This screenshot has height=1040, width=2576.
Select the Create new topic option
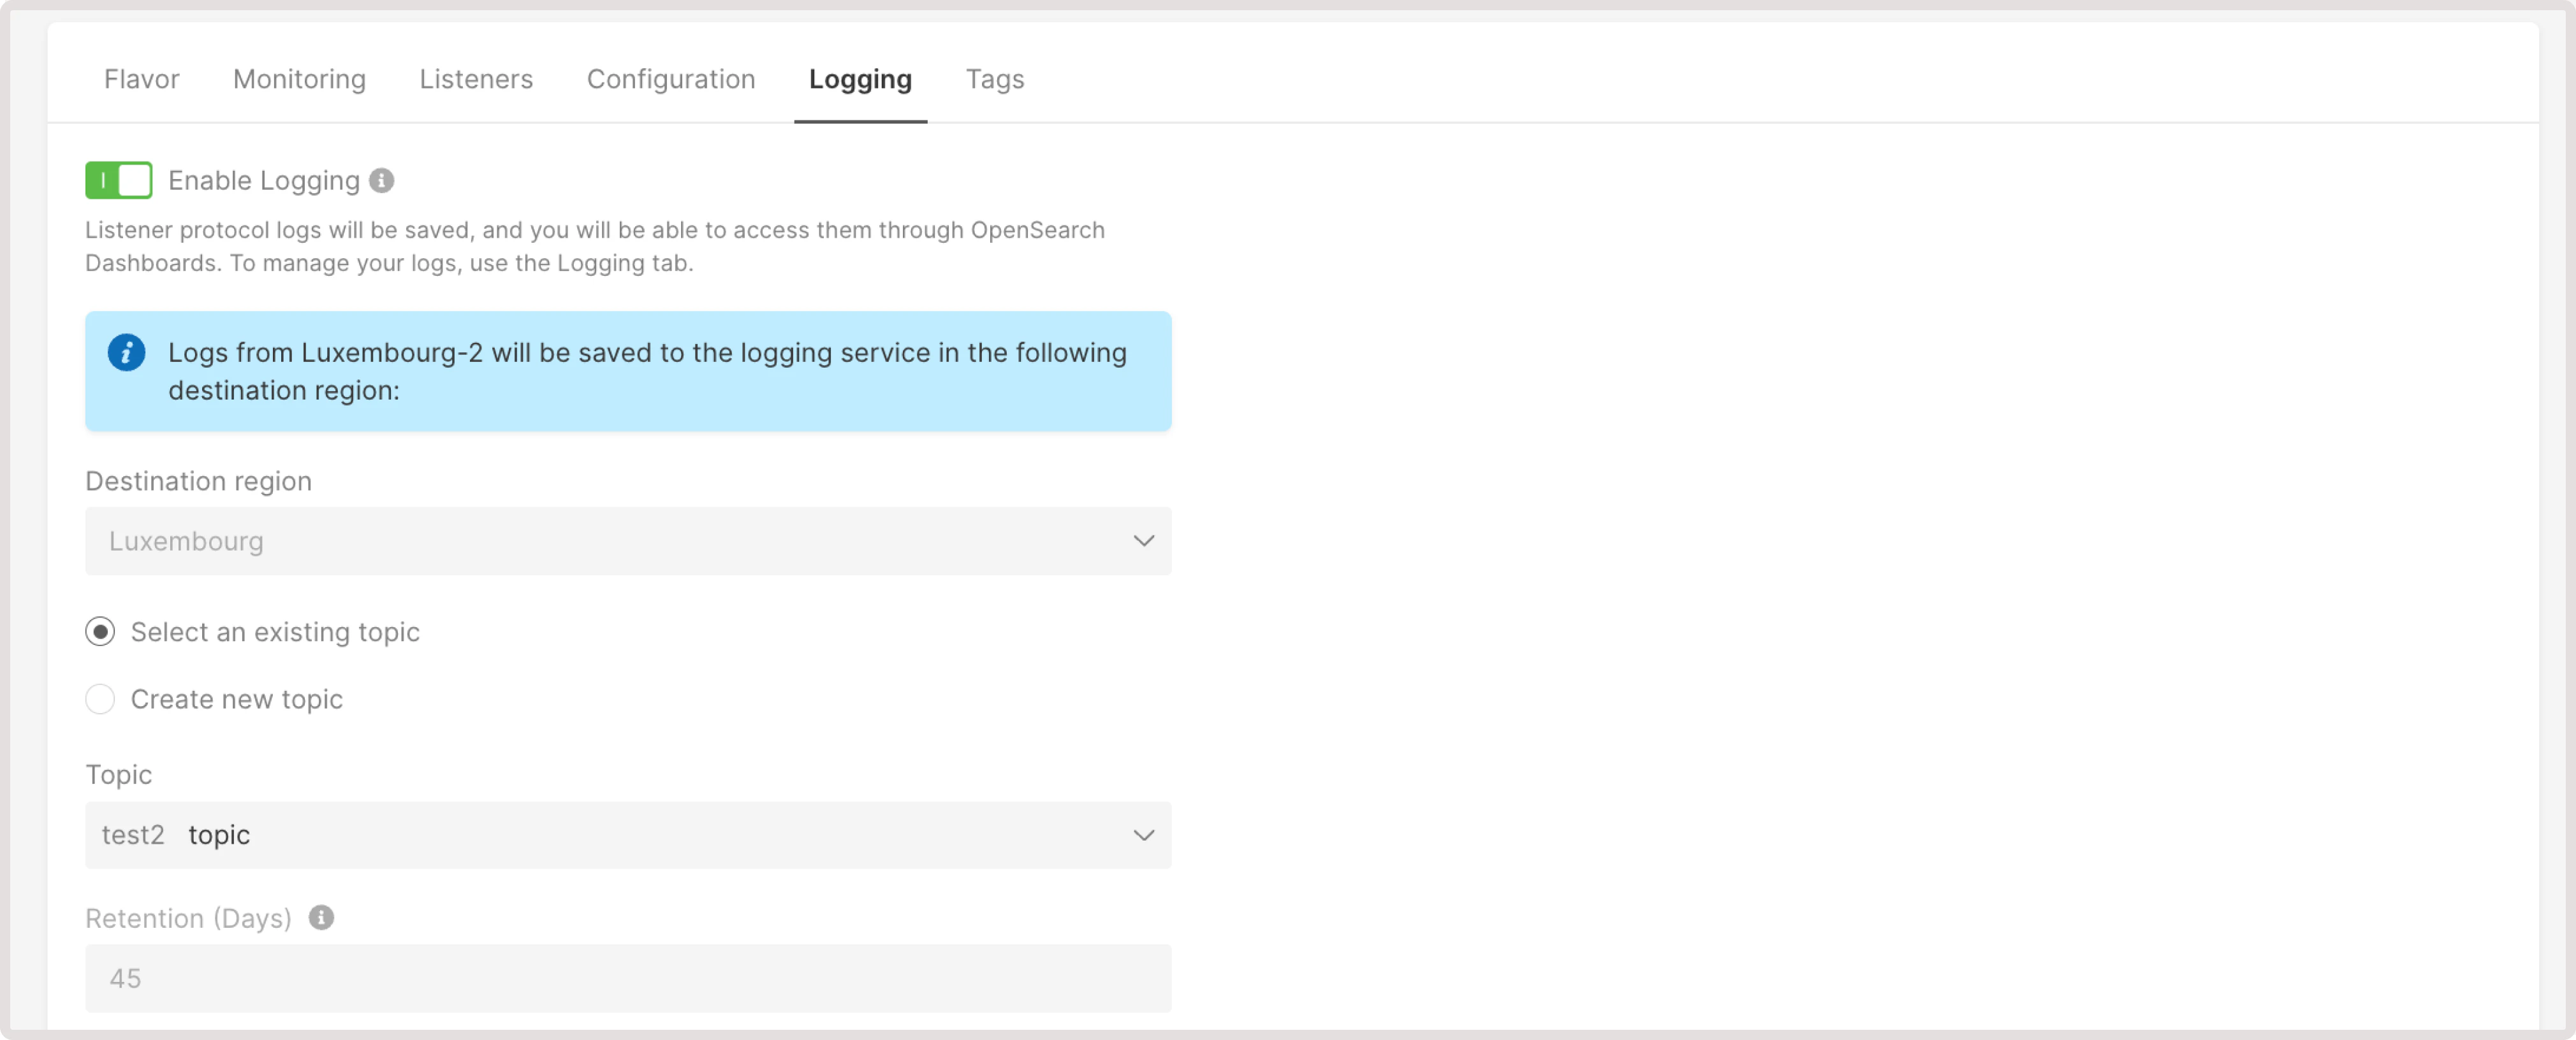point(100,699)
